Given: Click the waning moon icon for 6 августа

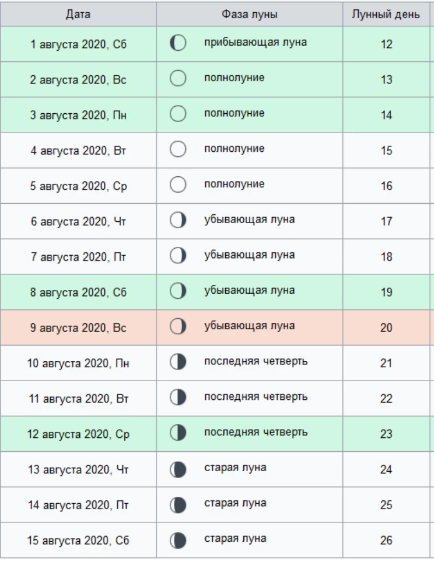Looking at the screenshot, I should [178, 221].
